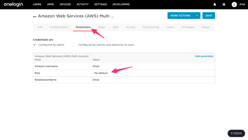Switch to the SSO tab

click(115, 27)
